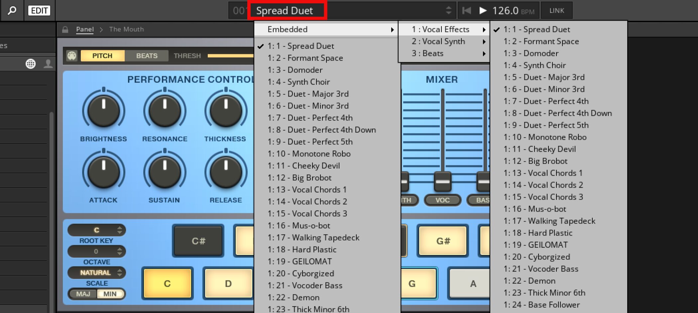The width and height of the screenshot is (698, 313).
Task: Choose 1:19 - GEILOMAT in right submenu
Action: click(x=558, y=245)
